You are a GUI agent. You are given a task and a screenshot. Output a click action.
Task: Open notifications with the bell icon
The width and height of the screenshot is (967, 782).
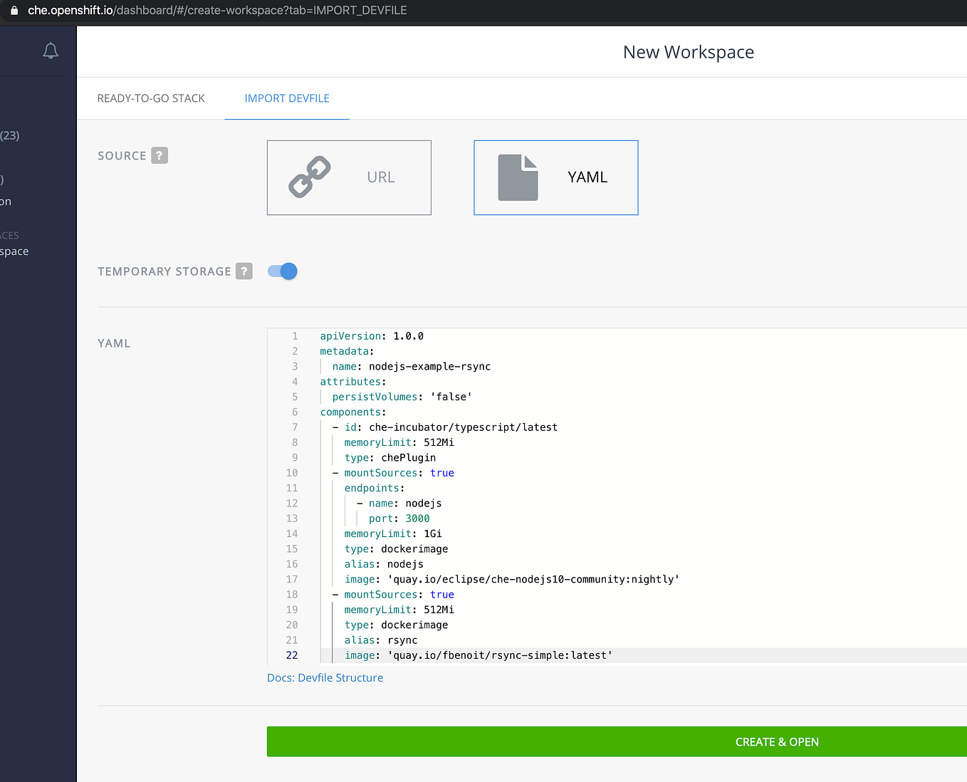pyautogui.click(x=50, y=51)
